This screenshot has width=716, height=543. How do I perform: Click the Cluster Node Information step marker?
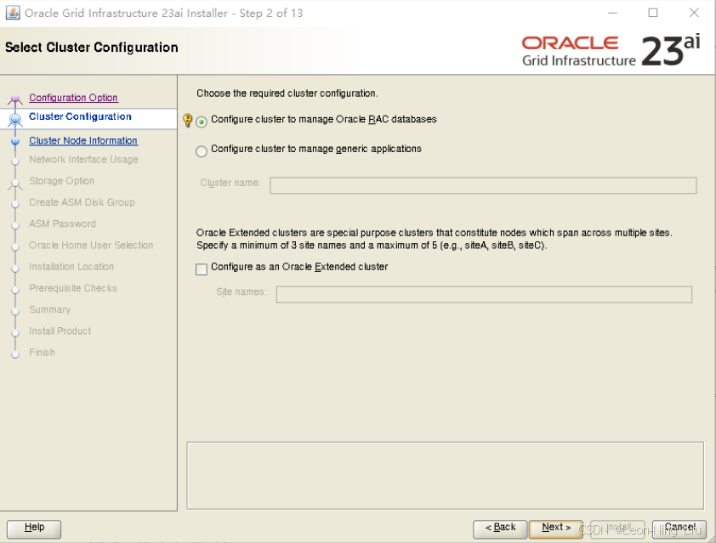tap(15, 141)
